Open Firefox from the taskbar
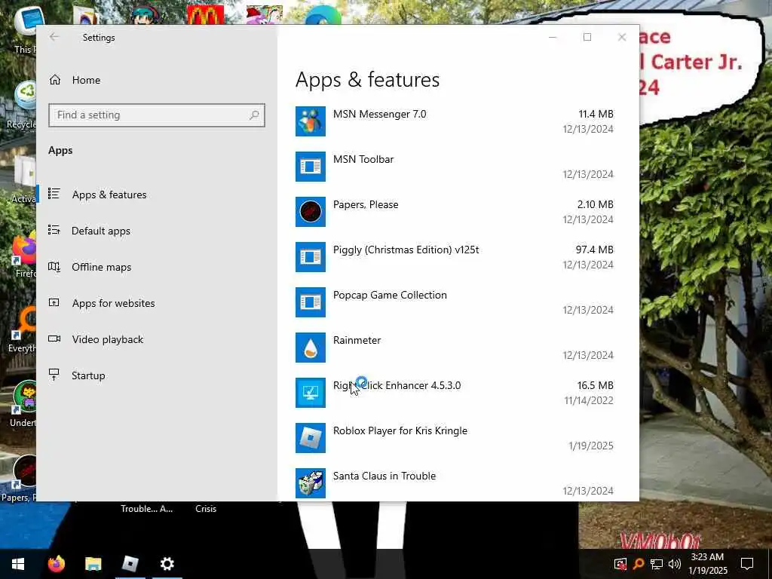The width and height of the screenshot is (772, 579). point(57,564)
